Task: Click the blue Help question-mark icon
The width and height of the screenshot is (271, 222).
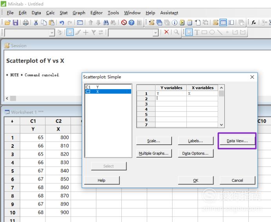Action: point(132,23)
